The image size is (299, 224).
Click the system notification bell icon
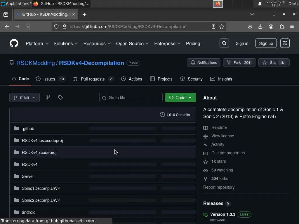coord(260,4)
